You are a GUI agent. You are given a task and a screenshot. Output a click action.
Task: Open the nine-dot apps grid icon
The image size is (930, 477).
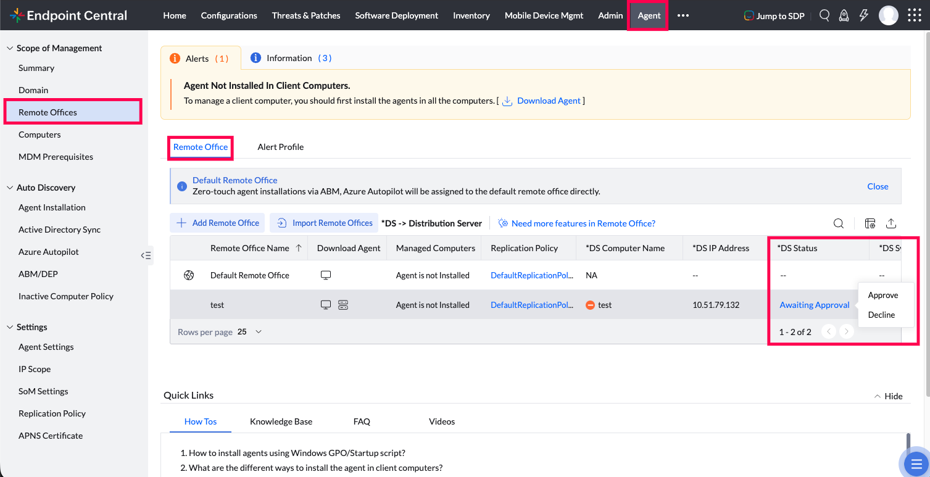(915, 15)
